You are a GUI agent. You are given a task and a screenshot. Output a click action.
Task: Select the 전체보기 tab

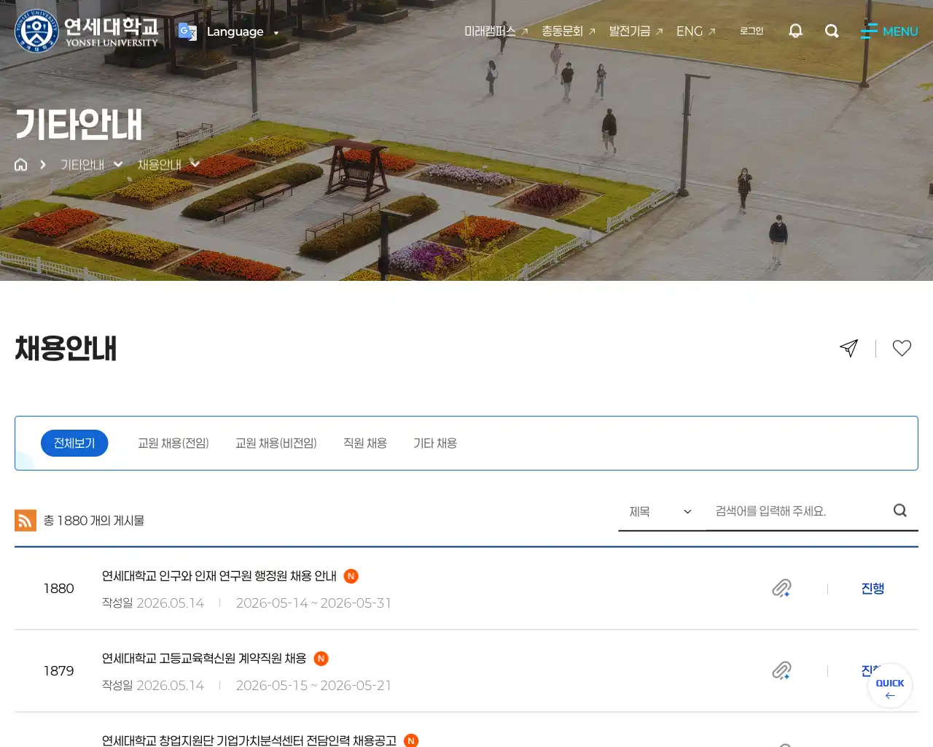click(x=74, y=444)
